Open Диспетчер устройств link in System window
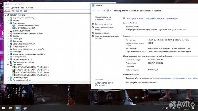The width and height of the screenshot is (198, 111). pos(103,24)
